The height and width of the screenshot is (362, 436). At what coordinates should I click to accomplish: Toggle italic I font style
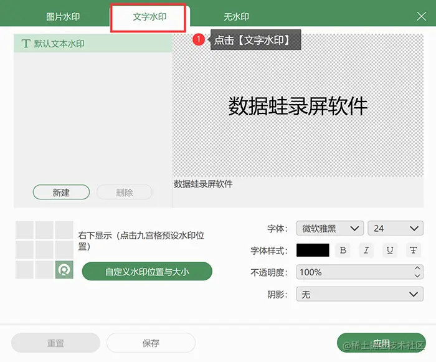click(x=366, y=250)
